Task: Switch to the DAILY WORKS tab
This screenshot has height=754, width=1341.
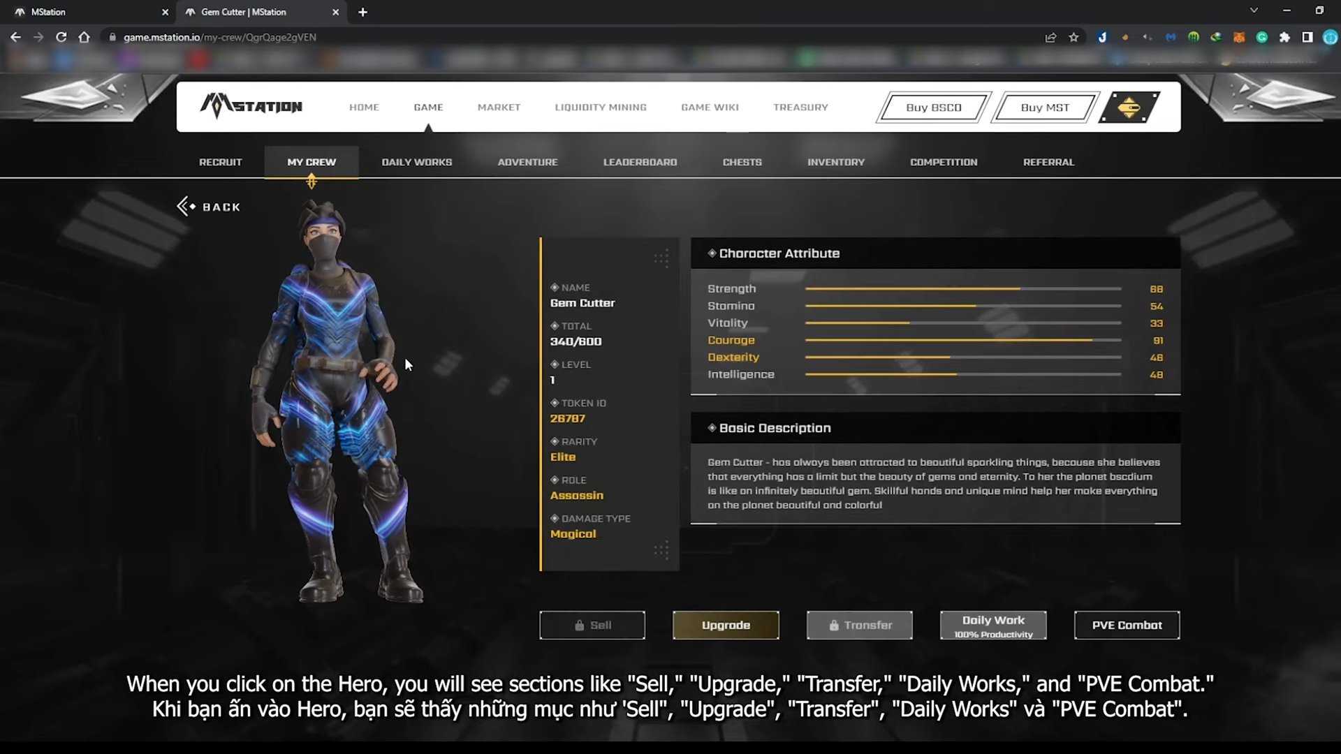Action: (x=417, y=162)
